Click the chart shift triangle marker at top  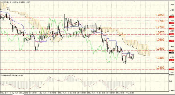[135, 1]
